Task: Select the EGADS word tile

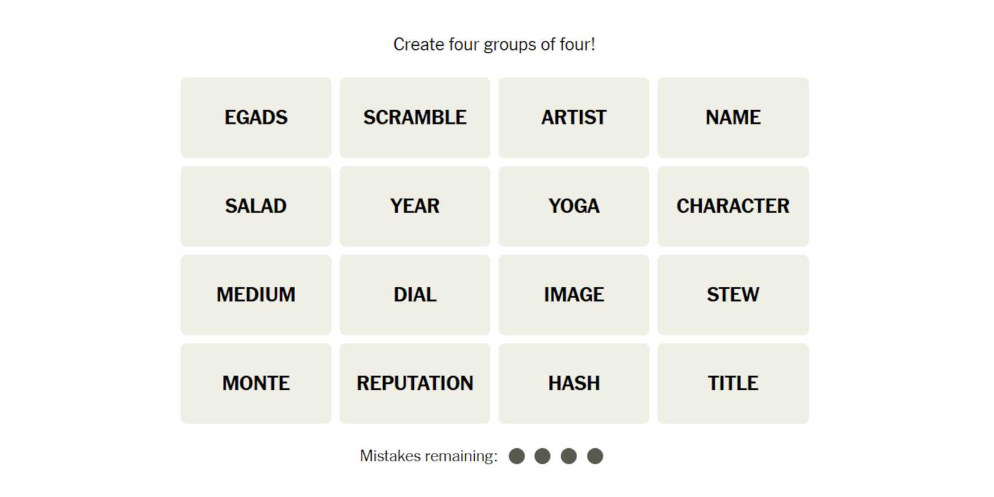Action: [x=256, y=117]
